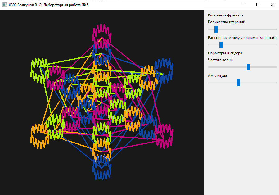This screenshot has width=279, height=195.
Task: Click the window title text '0303 Болкунов В. О.'
Action: (x=26, y=5)
